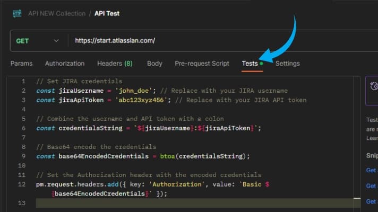Open the GET method dropdown
The width and height of the screenshot is (378, 212).
[x=37, y=41]
